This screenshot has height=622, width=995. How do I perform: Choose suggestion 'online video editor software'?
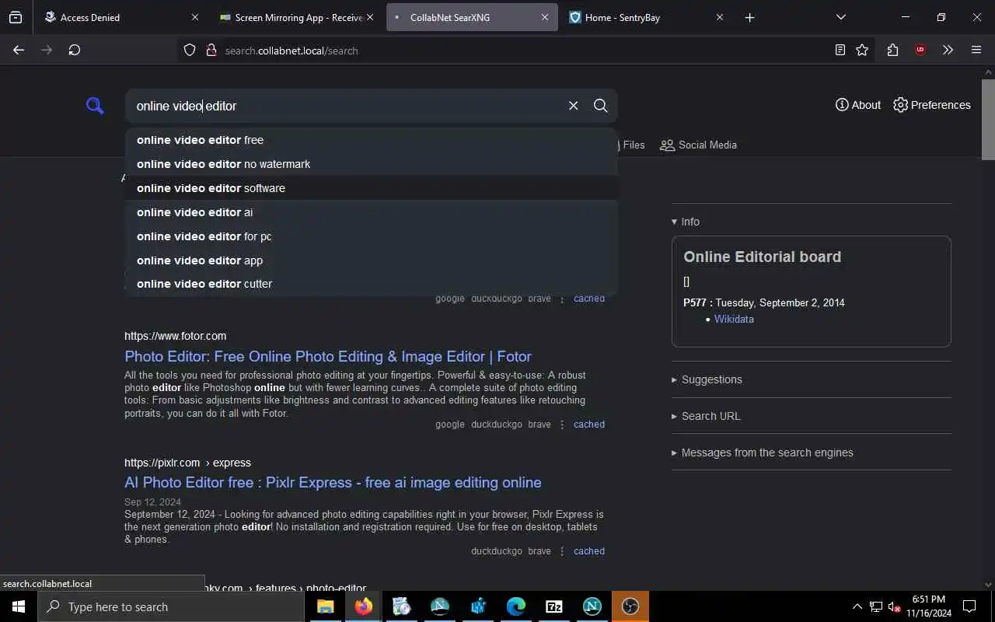(x=372, y=188)
